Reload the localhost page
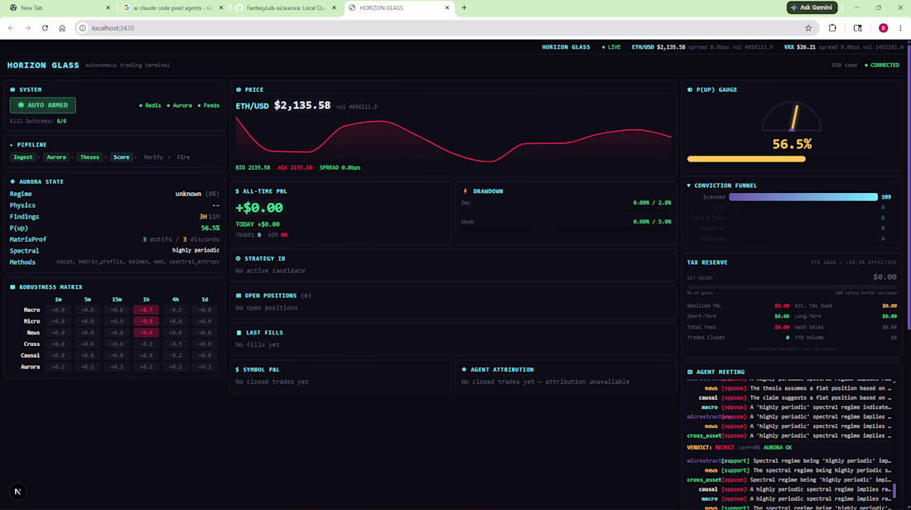This screenshot has width=911, height=510. [45, 28]
